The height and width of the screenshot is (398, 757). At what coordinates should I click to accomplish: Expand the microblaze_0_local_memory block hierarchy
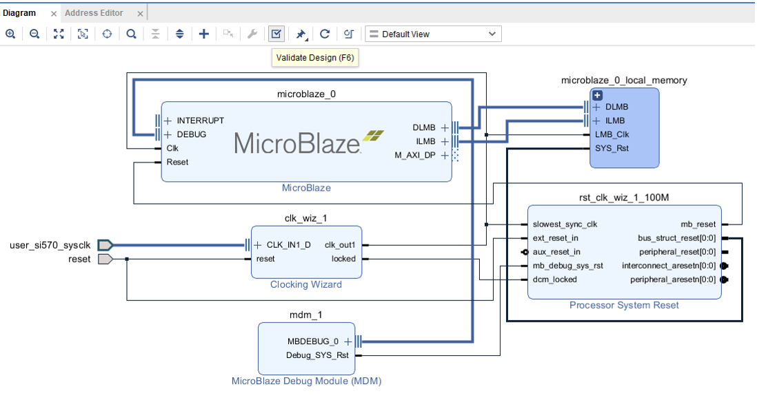(598, 96)
